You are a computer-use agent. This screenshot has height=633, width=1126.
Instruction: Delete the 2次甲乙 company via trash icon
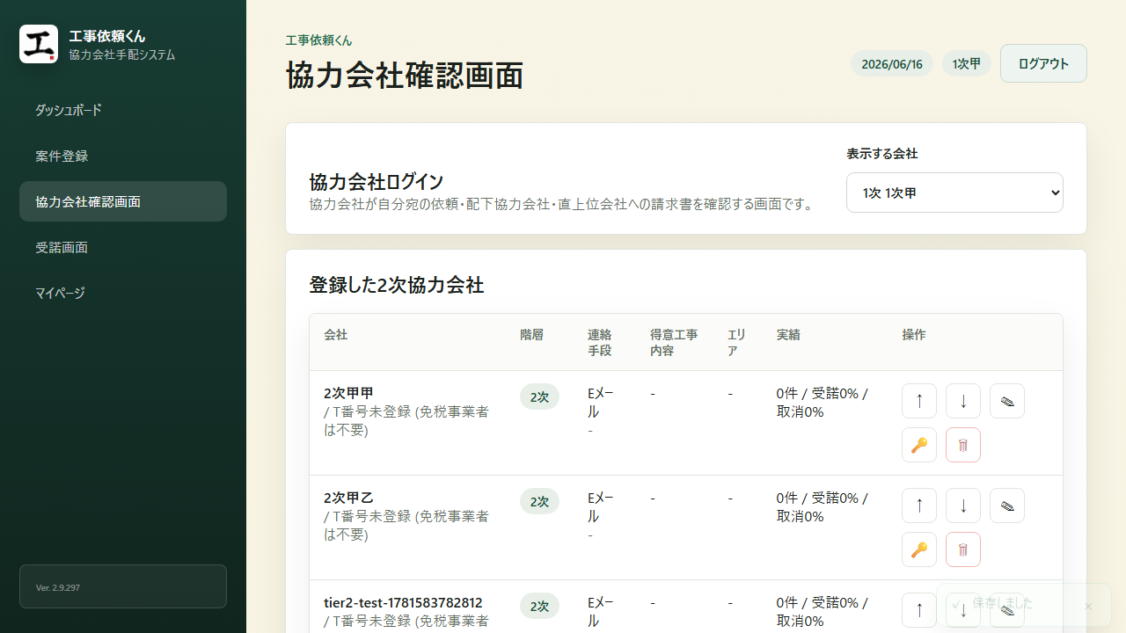963,549
